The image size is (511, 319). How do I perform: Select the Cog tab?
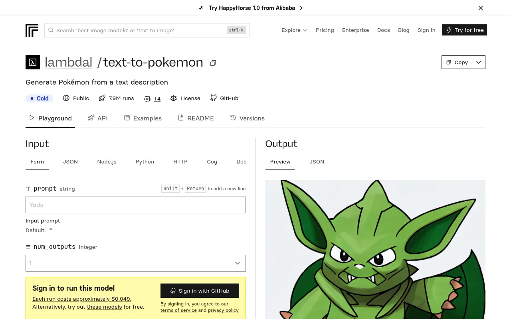[212, 162]
